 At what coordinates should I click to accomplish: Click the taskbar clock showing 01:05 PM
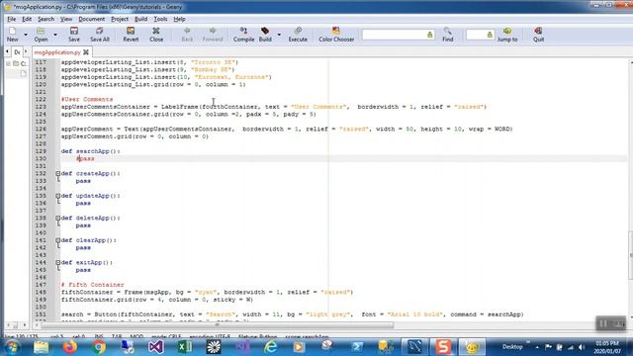pos(607,347)
